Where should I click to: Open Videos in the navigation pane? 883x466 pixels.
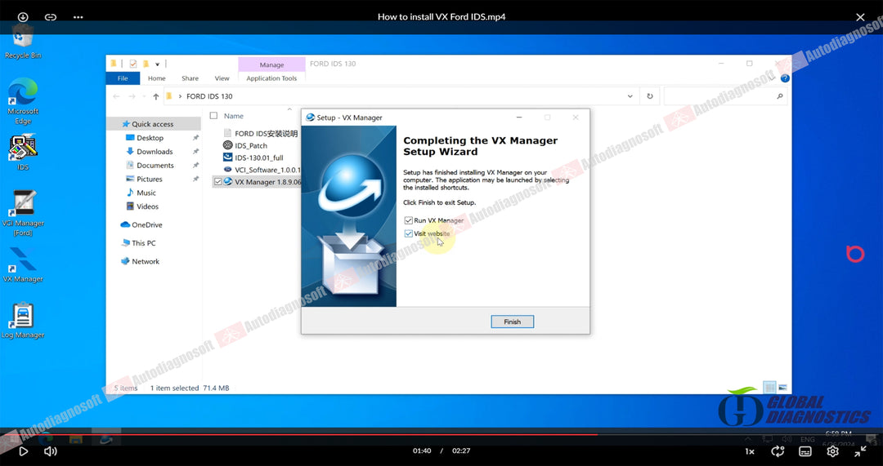147,206
